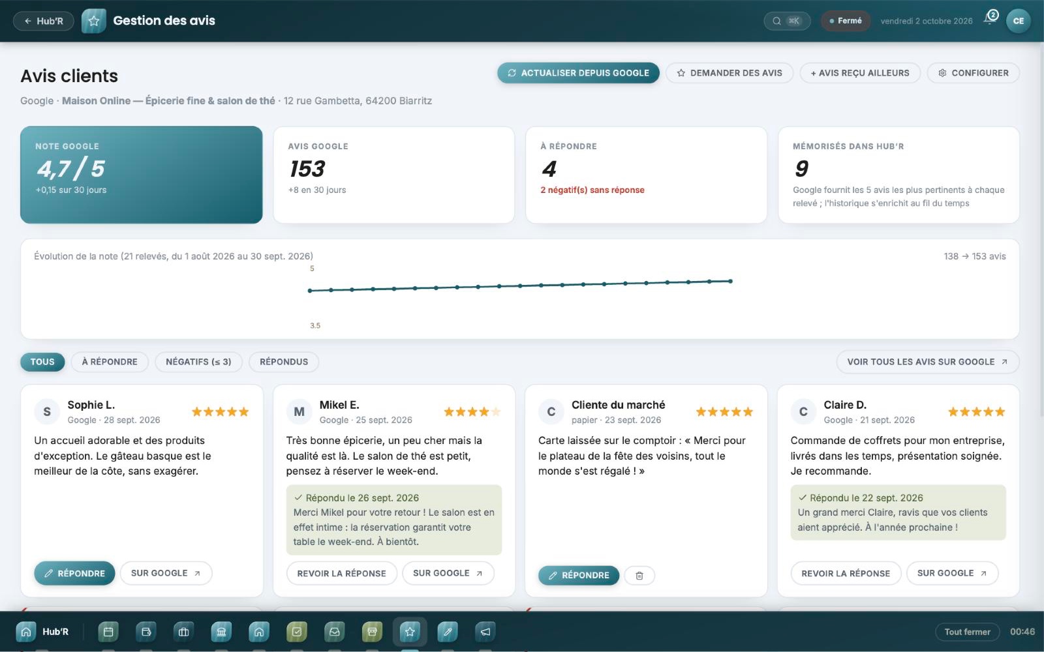Screen dimensions: 1044x652
Task: Reply to the Cliente du marché review
Action: [x=579, y=576]
